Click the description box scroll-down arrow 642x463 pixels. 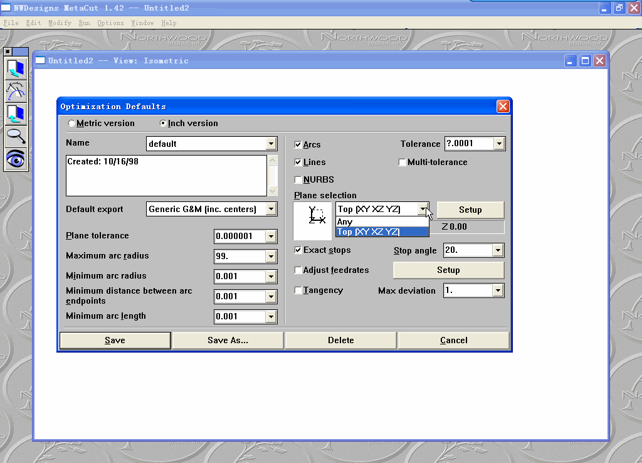(x=273, y=191)
